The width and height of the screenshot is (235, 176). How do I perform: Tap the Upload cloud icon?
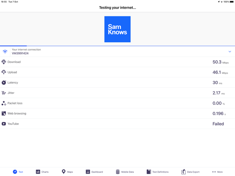4,72
